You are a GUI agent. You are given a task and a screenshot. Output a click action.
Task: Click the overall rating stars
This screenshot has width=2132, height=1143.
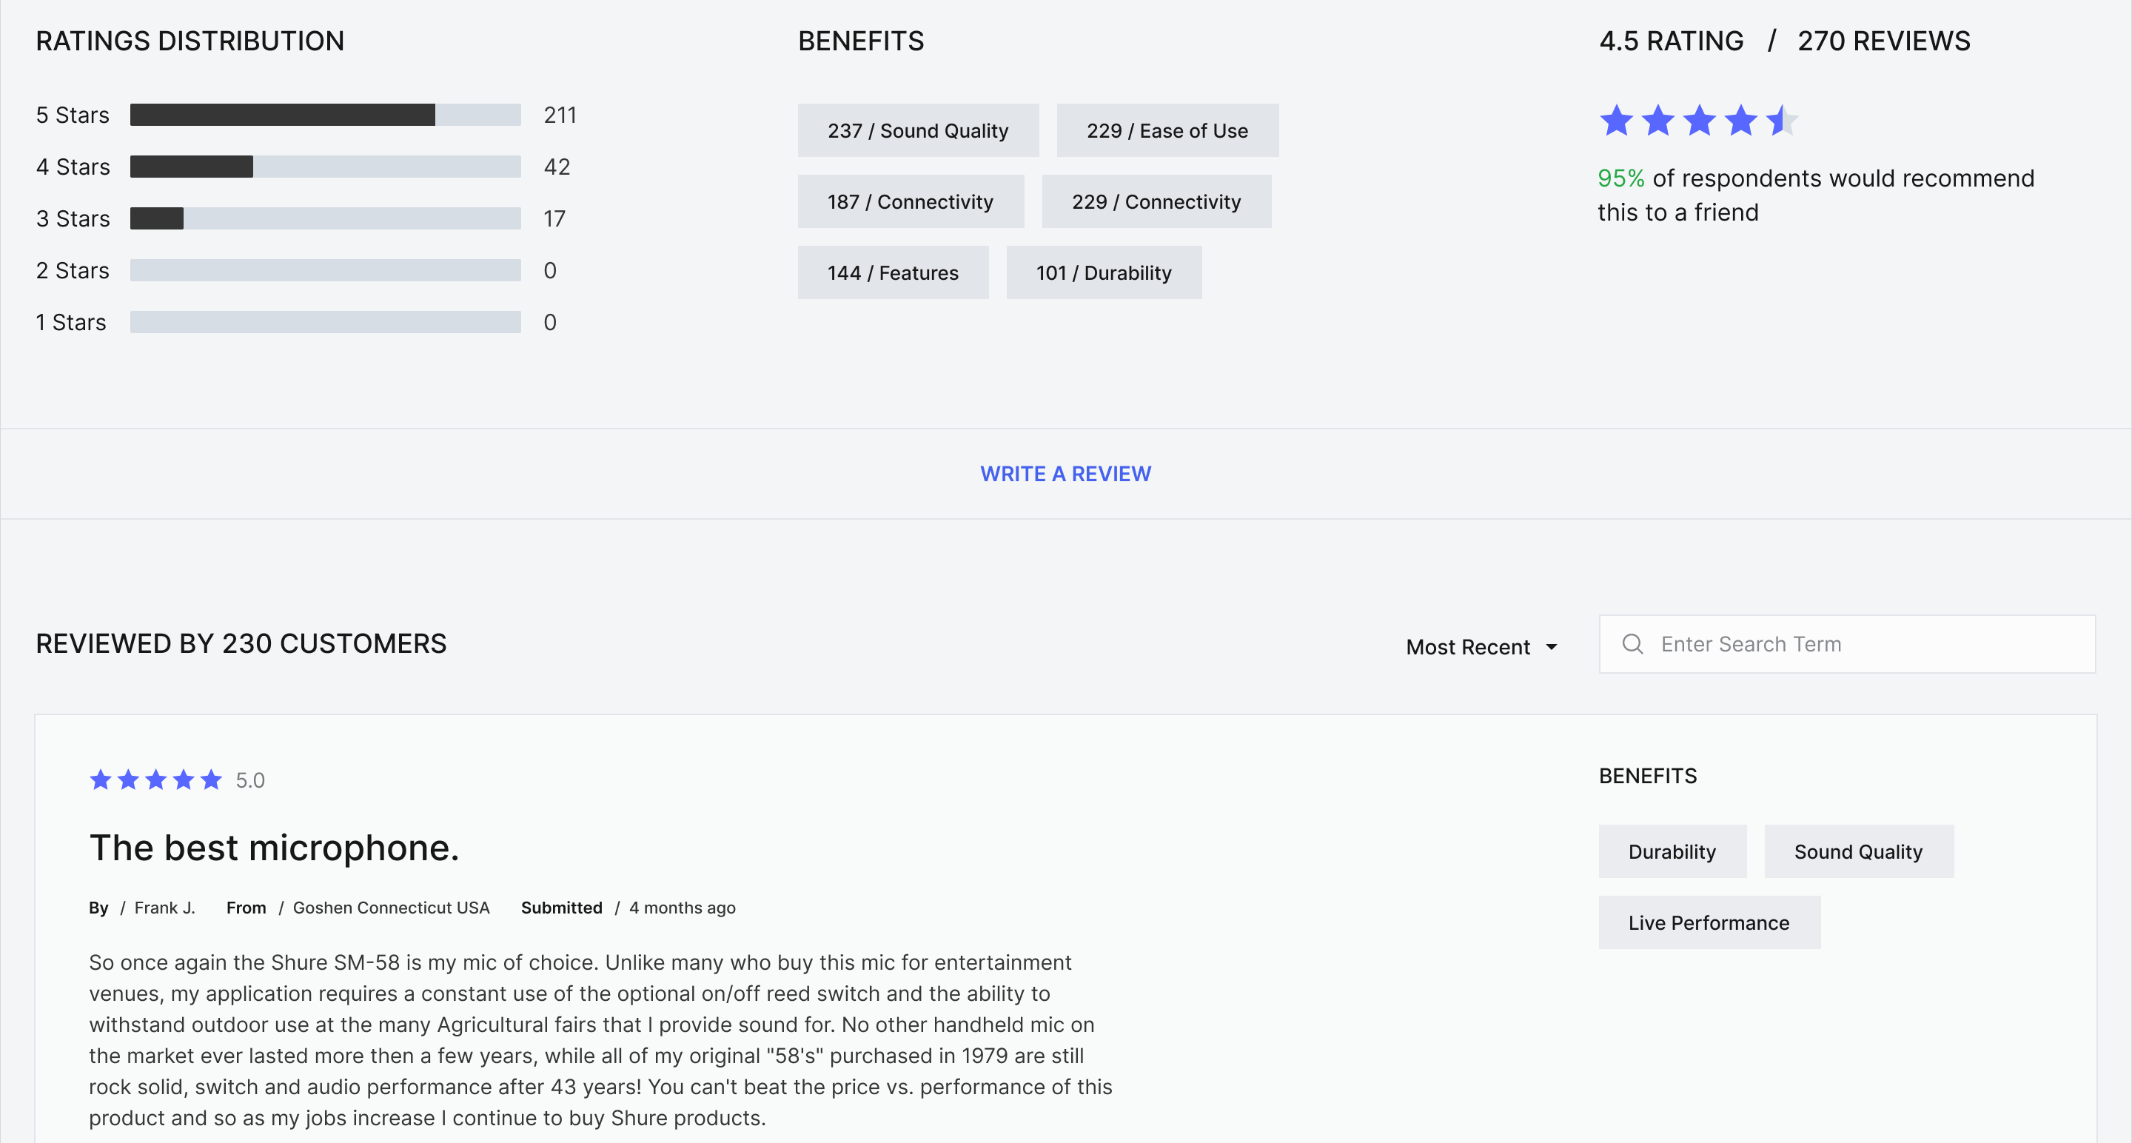click(x=1697, y=121)
